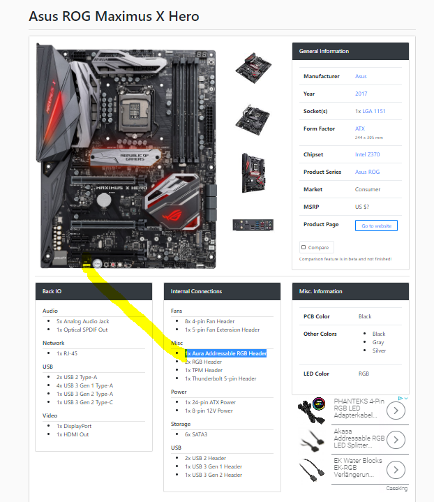The image size is (434, 502).
Task: Open the EK-RGB extension cable ad image
Action: click(x=311, y=470)
